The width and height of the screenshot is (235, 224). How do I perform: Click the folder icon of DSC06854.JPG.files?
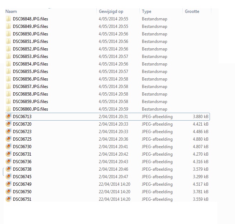[8, 64]
